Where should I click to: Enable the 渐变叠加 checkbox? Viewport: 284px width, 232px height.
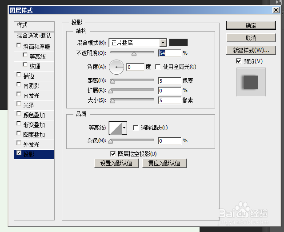point(19,123)
